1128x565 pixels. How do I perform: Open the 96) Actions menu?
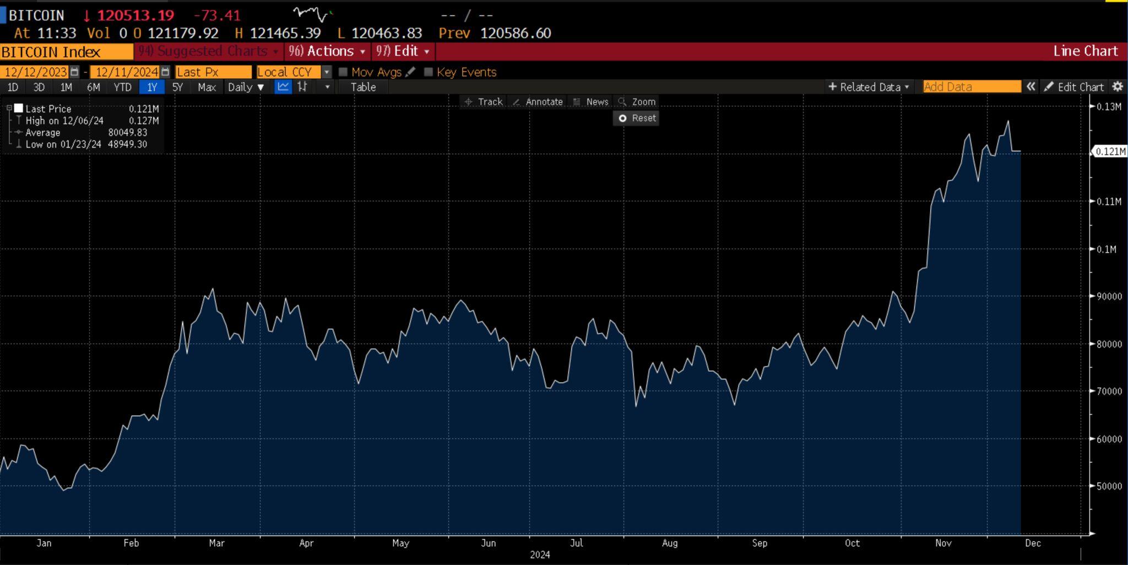326,51
